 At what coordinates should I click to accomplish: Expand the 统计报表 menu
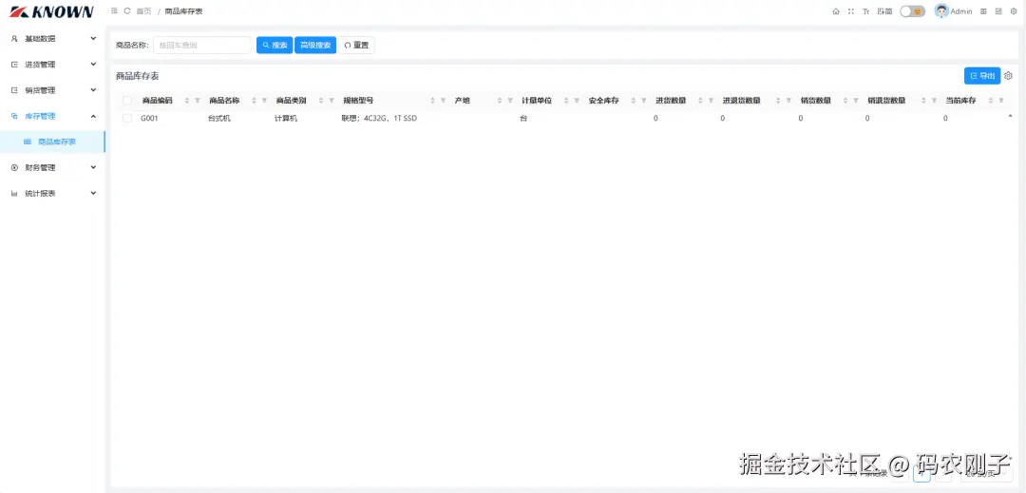[x=52, y=194]
